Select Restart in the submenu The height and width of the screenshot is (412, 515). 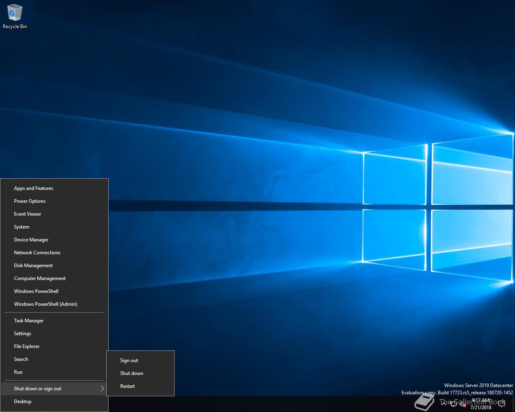(140, 386)
